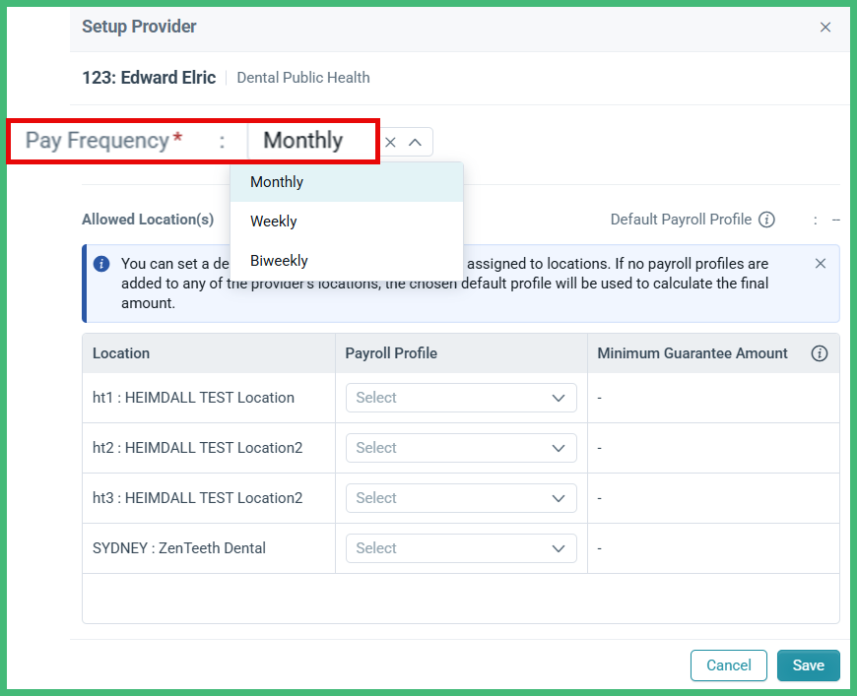
Task: Open Payroll Profile selector for ht2 location
Action: [460, 448]
